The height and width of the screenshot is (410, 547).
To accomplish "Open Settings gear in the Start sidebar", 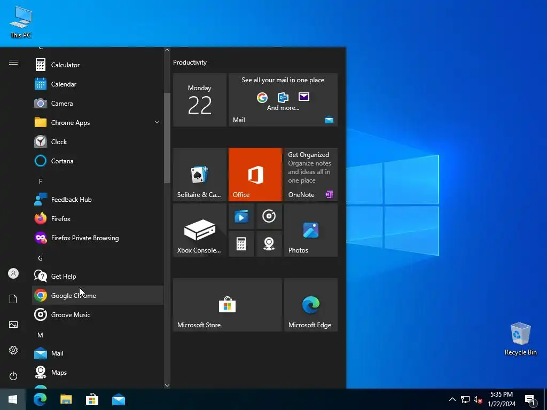I will click(13, 350).
